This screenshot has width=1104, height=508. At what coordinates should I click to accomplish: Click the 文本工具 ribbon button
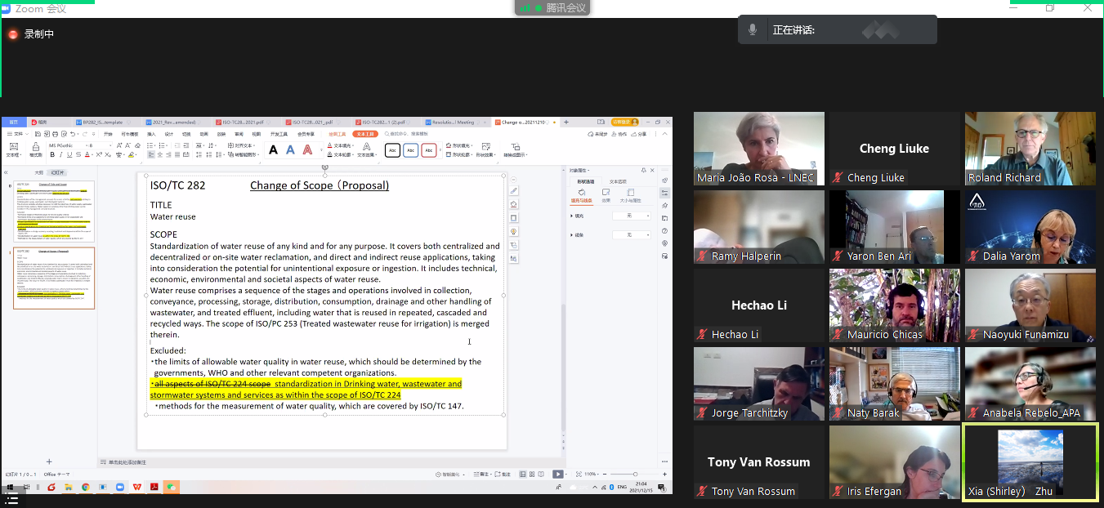click(x=364, y=134)
